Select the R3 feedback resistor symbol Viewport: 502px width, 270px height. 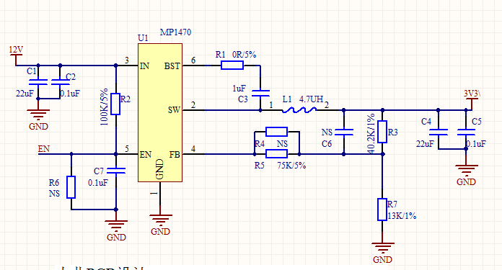click(382, 132)
